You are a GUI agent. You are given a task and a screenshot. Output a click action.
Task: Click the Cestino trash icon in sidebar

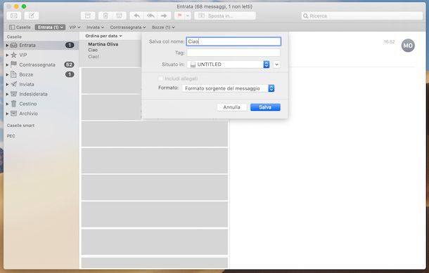click(13, 103)
